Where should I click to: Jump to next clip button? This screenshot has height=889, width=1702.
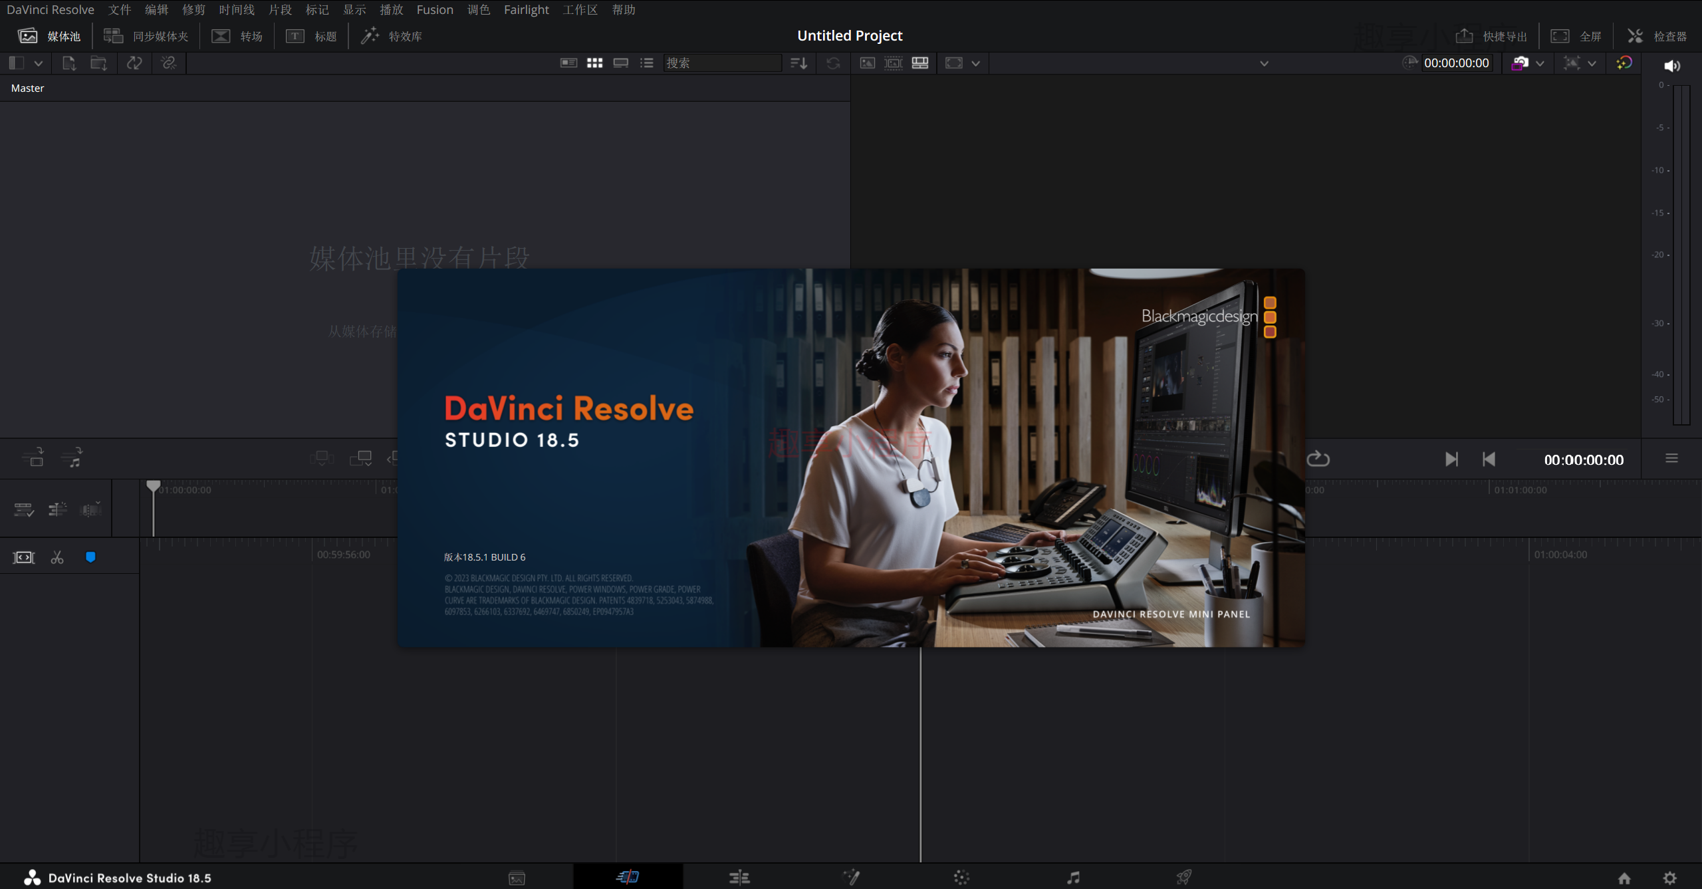coord(1452,459)
